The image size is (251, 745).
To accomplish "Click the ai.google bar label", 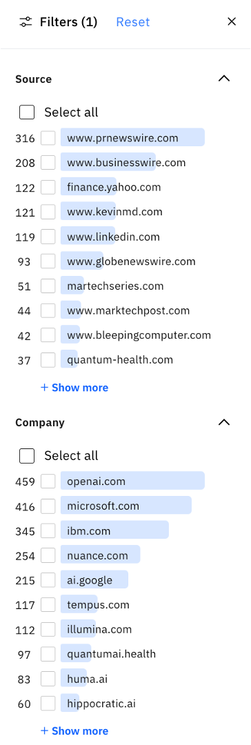I will 90,580.
